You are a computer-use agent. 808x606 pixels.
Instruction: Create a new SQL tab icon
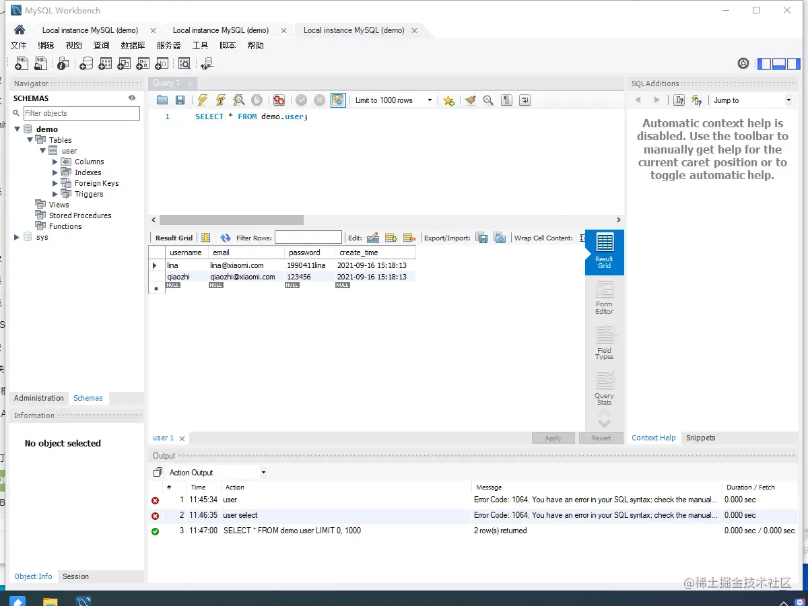[x=22, y=63]
